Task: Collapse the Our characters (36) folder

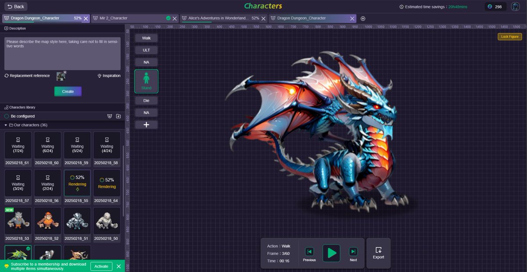Action: click(6, 125)
